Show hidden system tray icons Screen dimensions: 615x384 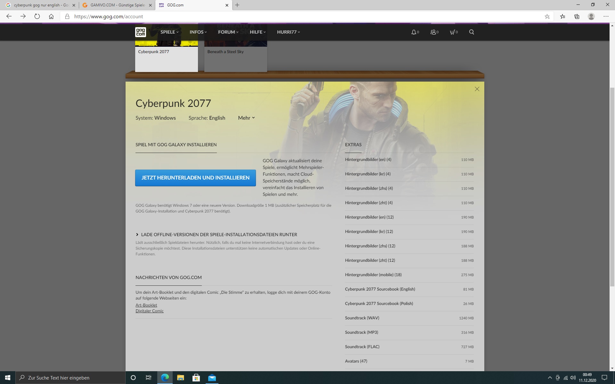pos(550,378)
